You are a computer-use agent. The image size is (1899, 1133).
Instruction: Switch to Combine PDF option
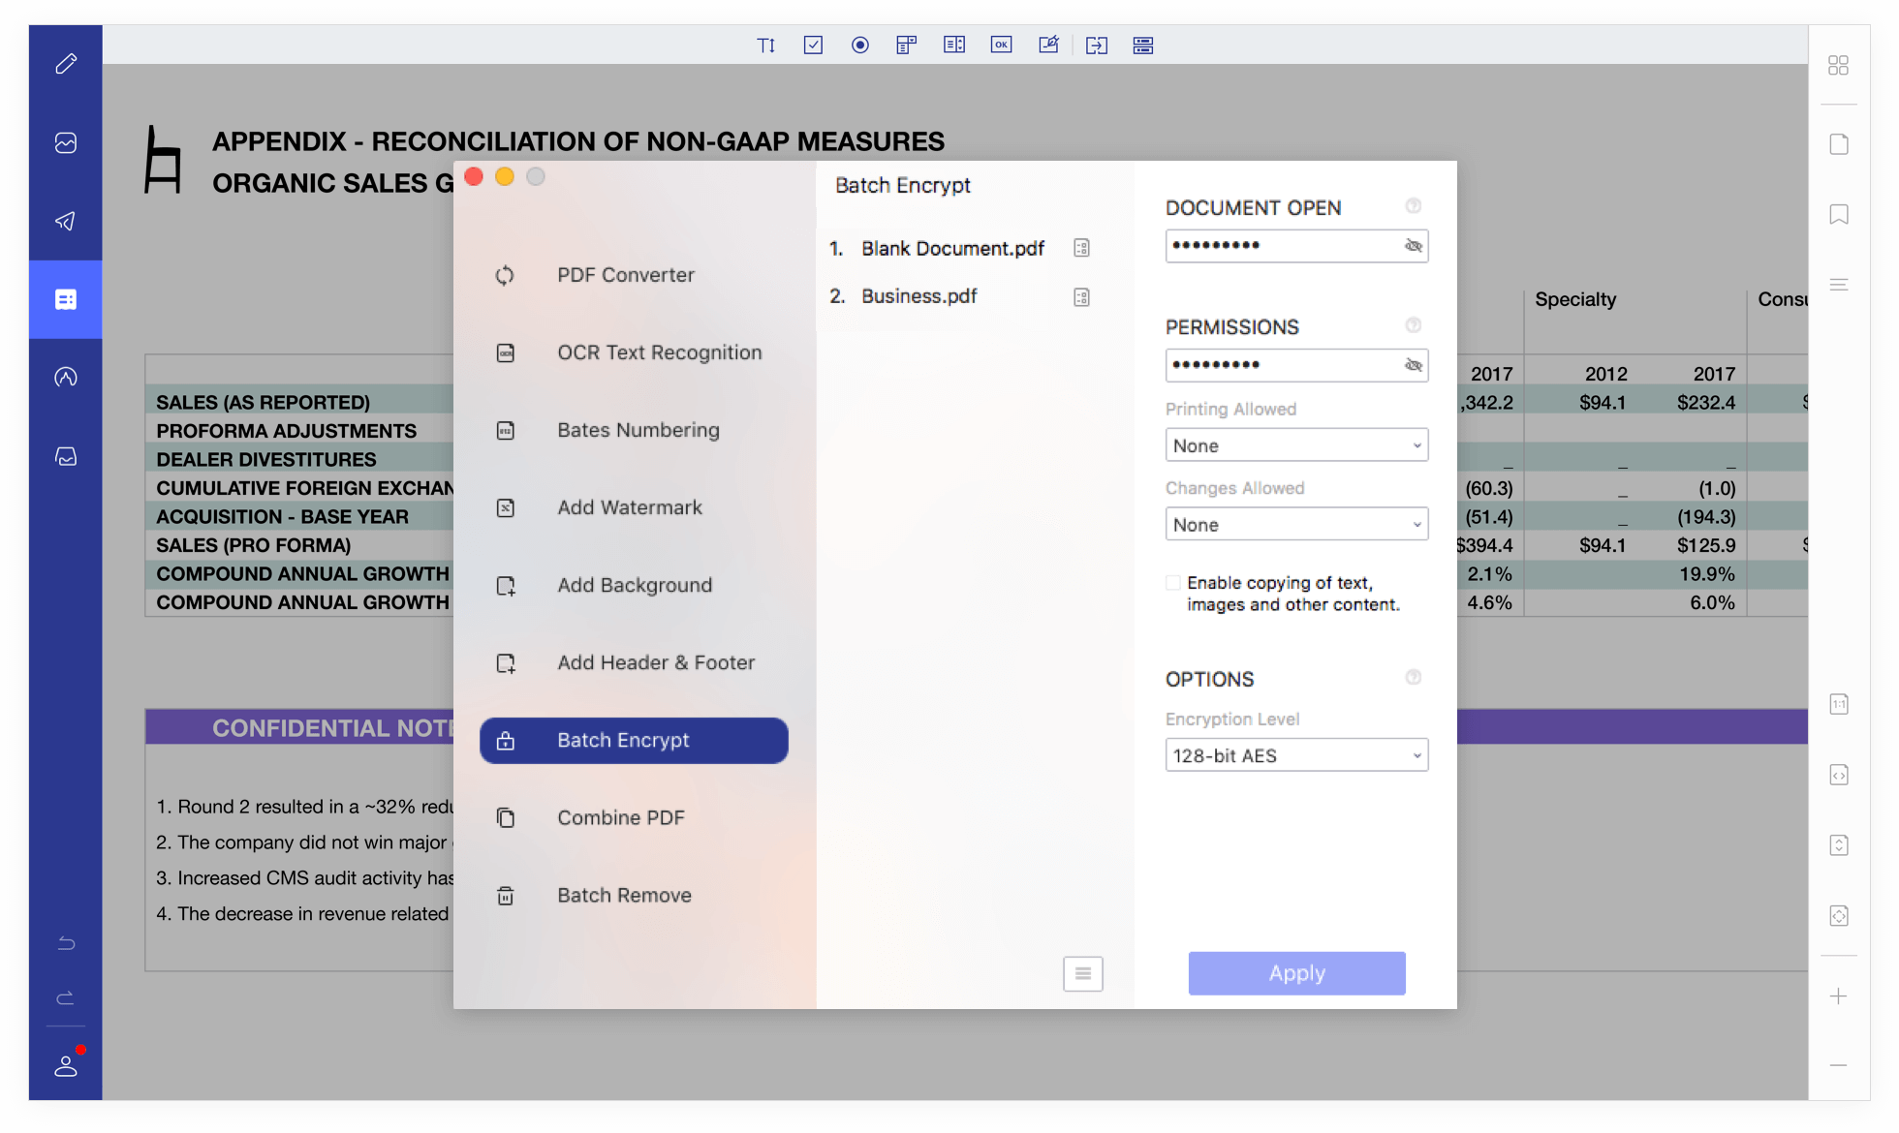coord(620,817)
